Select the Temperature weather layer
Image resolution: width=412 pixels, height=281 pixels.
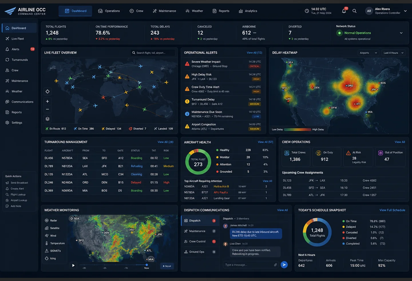point(55,243)
